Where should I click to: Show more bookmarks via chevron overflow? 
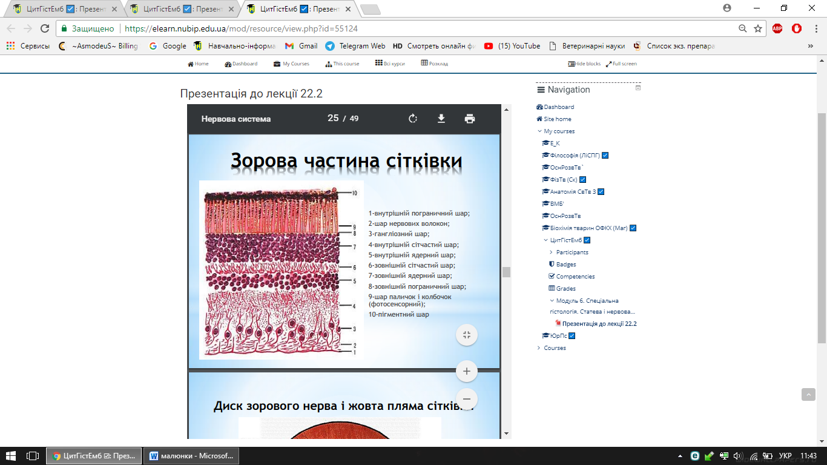pyautogui.click(x=811, y=46)
